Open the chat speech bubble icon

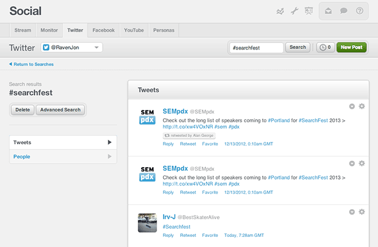(x=344, y=11)
